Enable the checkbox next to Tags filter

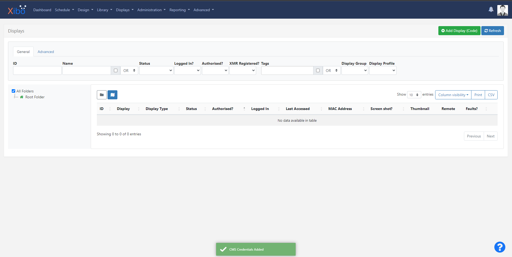click(318, 70)
